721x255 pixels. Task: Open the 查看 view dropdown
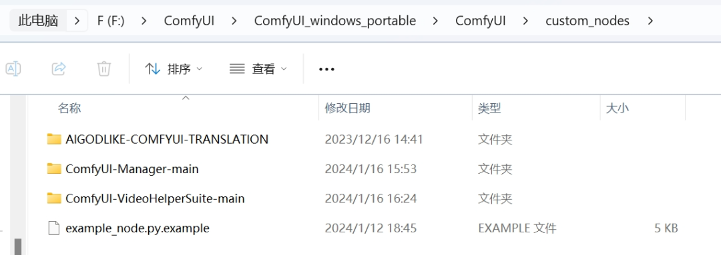(x=258, y=69)
